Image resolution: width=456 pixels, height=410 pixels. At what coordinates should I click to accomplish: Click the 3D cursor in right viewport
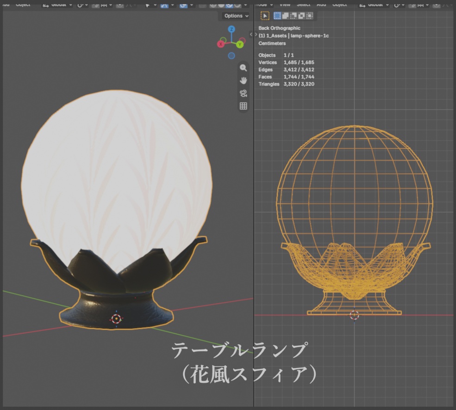pyautogui.click(x=354, y=315)
